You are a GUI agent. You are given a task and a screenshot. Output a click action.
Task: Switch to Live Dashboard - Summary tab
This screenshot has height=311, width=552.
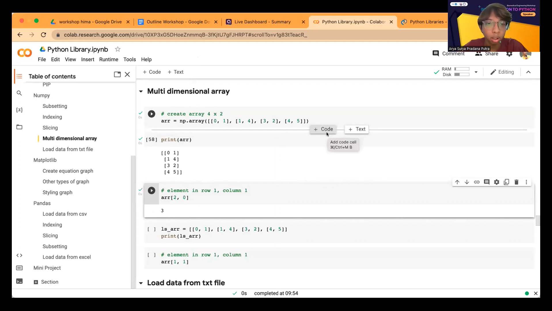(x=262, y=22)
